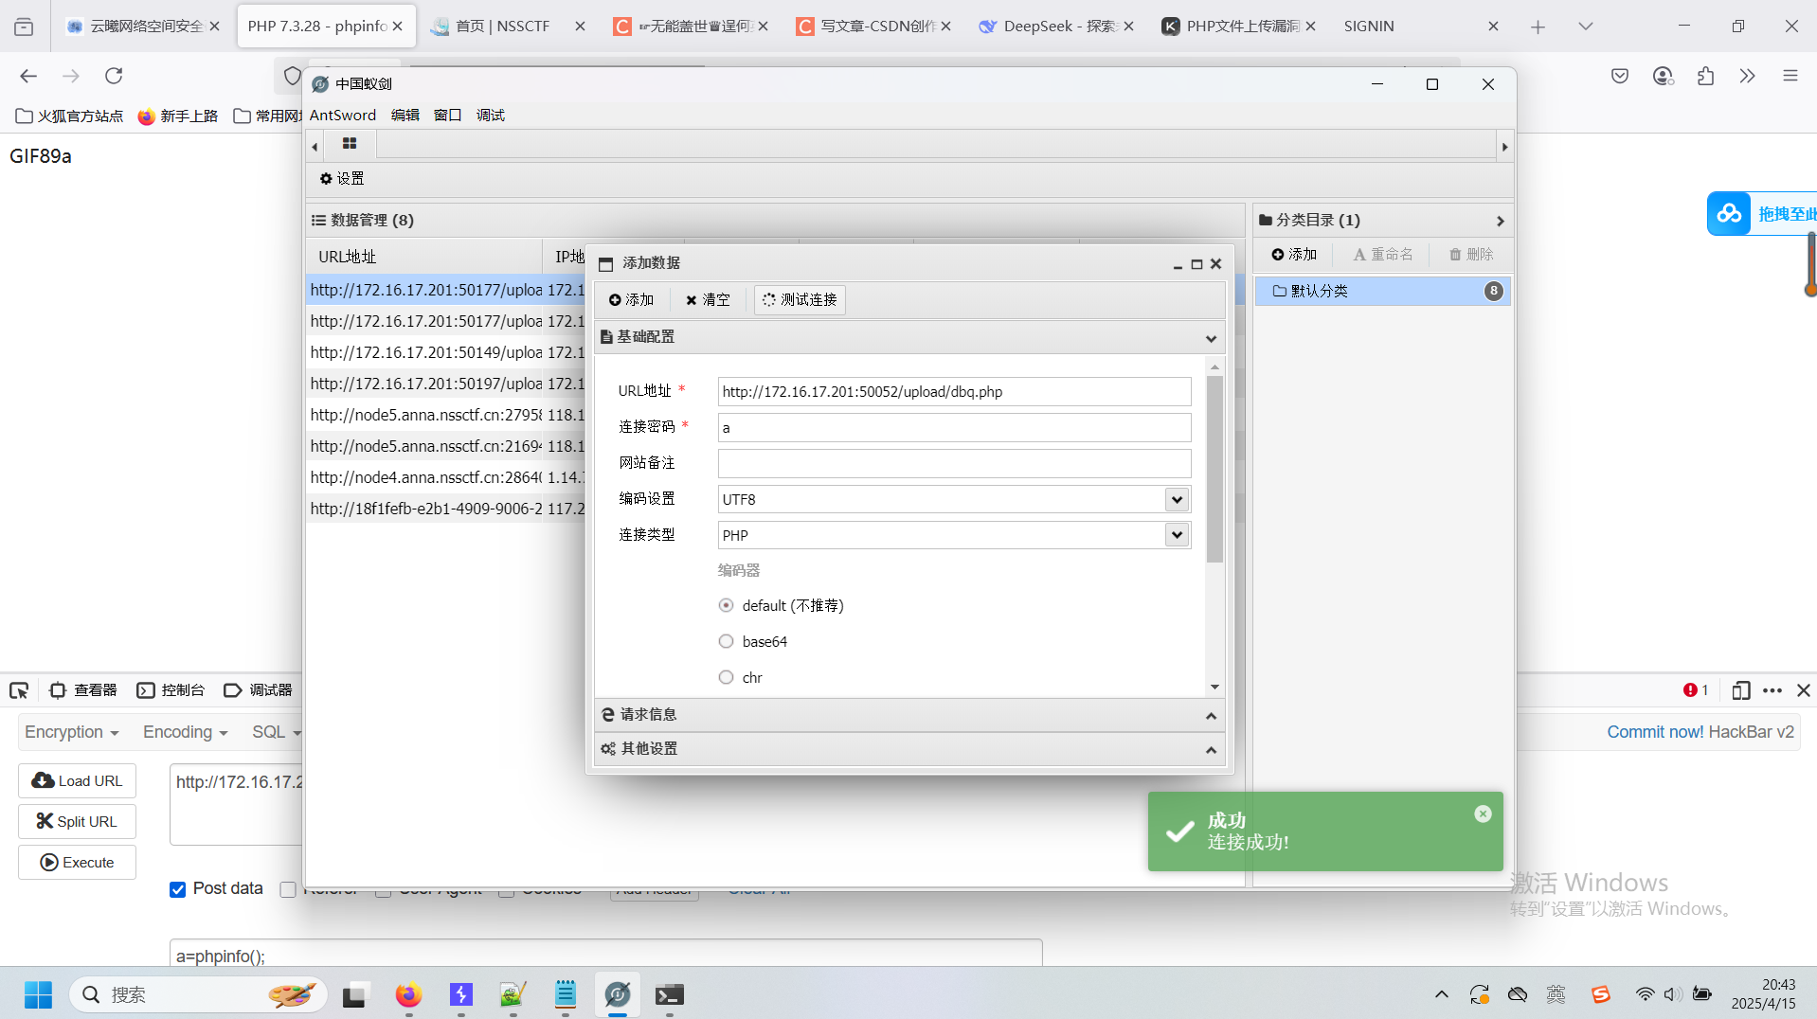Dismiss the 连接成功 success notification
This screenshot has width=1817, height=1019.
pyautogui.click(x=1483, y=814)
